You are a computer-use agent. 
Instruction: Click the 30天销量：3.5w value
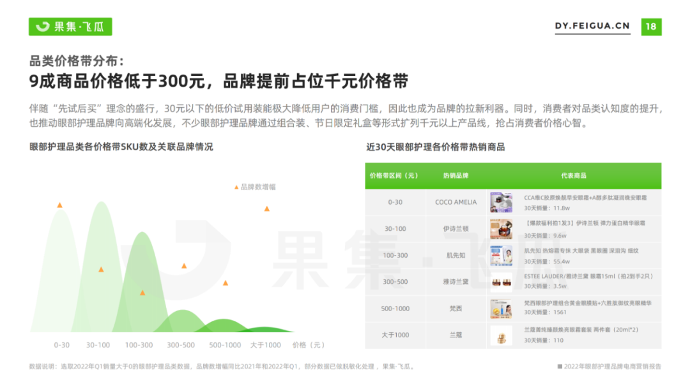[545, 286]
